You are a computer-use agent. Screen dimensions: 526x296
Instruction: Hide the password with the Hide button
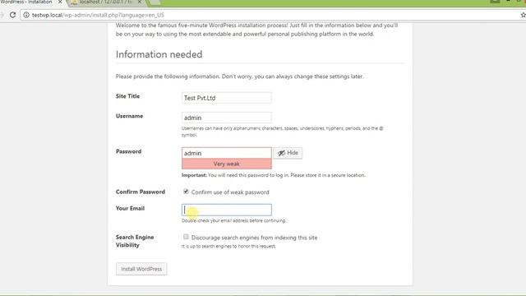pos(288,153)
